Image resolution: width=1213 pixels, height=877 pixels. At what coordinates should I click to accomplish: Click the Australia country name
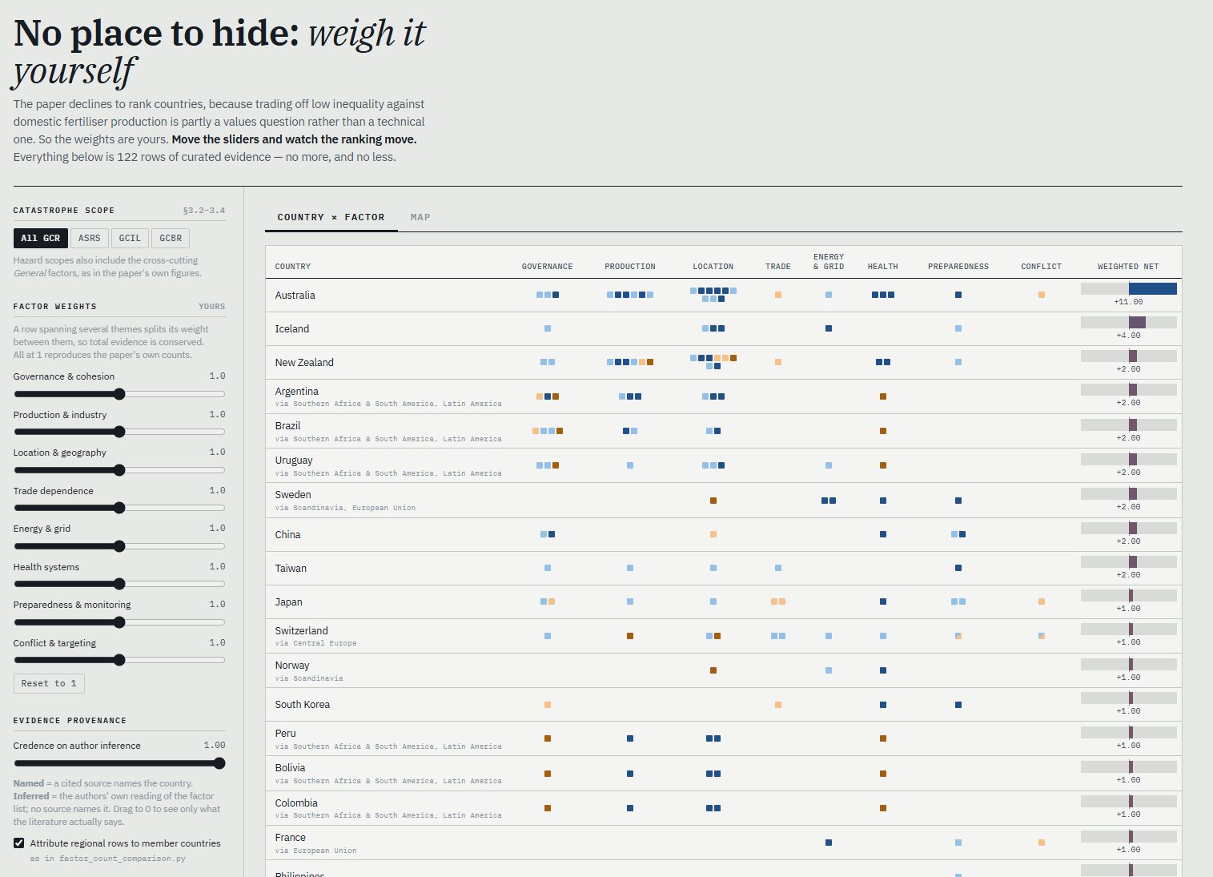(x=295, y=295)
